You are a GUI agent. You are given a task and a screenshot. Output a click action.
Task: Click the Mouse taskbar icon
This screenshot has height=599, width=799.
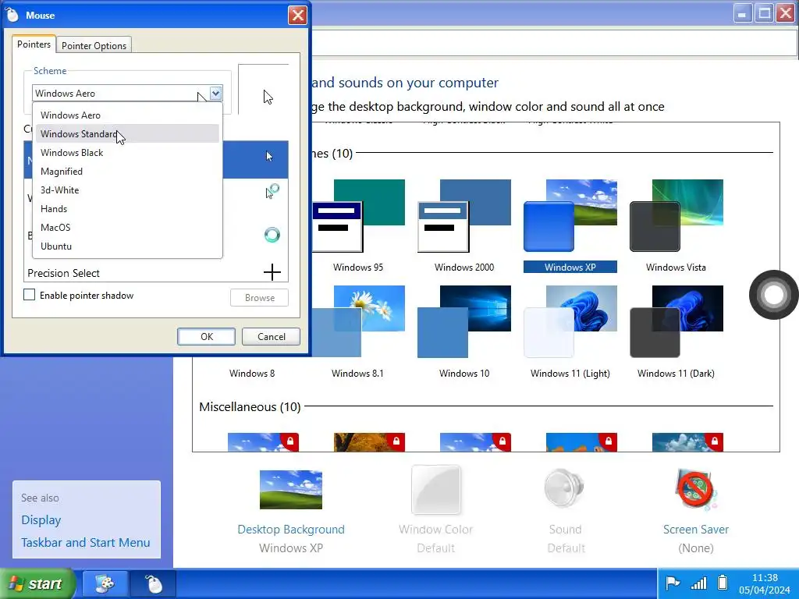pos(154,583)
